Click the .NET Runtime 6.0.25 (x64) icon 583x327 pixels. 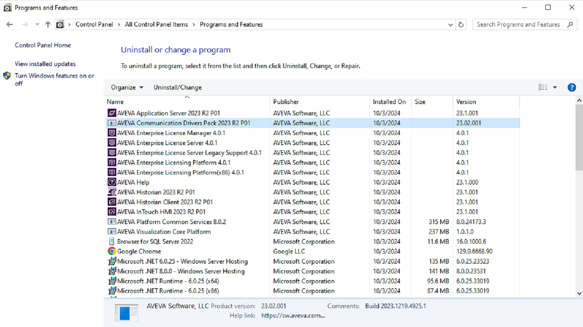112,281
